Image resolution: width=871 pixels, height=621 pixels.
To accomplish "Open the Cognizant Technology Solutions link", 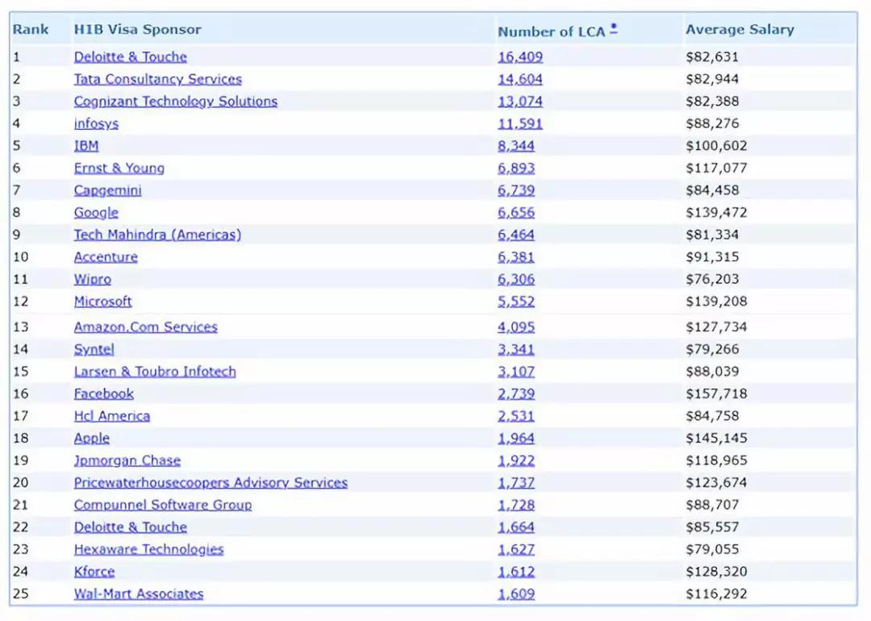I will 176,102.
